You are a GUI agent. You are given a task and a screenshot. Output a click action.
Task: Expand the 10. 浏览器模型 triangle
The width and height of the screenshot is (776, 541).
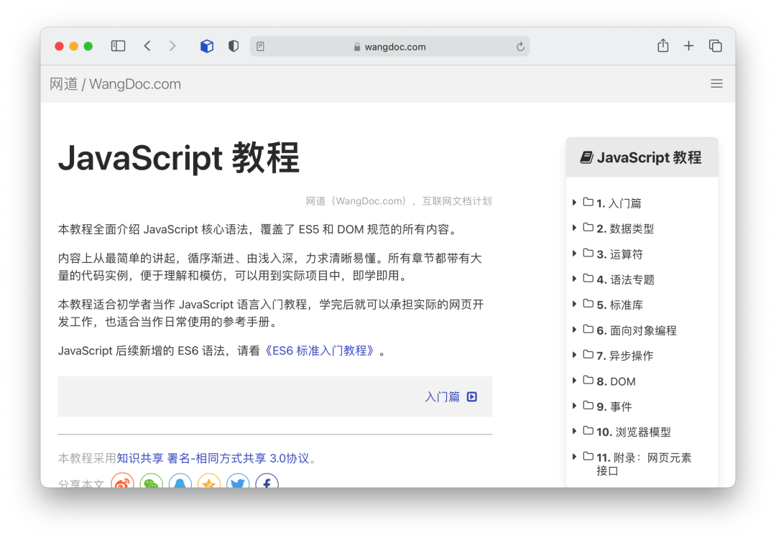(574, 431)
